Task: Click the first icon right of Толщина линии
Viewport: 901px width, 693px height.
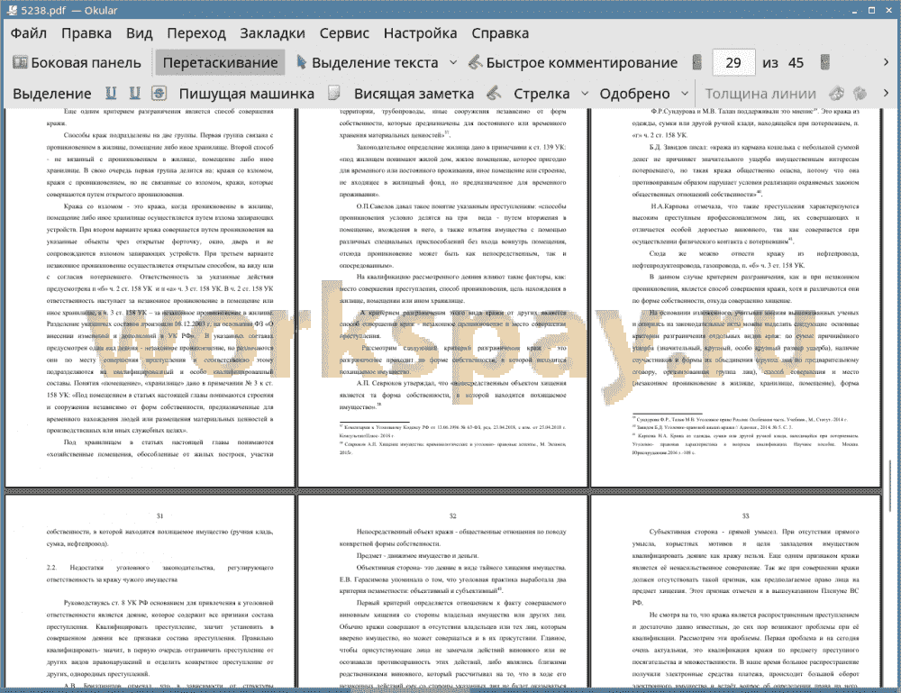Action: pyautogui.click(x=837, y=93)
